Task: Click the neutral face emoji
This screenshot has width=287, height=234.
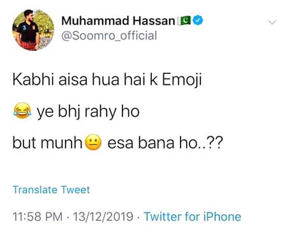Action: pyautogui.click(x=93, y=142)
